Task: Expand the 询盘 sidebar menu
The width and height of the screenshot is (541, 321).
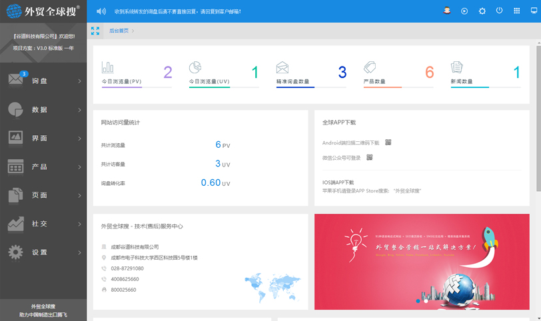Action: pyautogui.click(x=43, y=81)
